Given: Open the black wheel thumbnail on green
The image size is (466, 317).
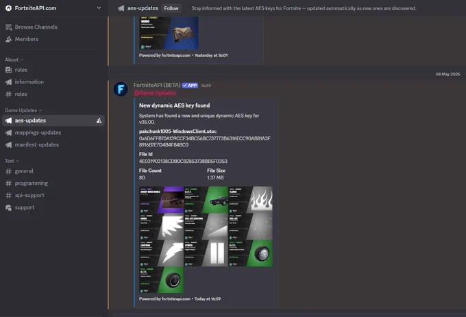Looking at the screenshot, I should (161, 280).
